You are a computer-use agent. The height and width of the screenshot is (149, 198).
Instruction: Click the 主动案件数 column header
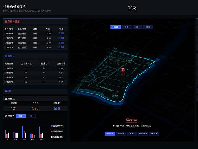(x=26, y=63)
